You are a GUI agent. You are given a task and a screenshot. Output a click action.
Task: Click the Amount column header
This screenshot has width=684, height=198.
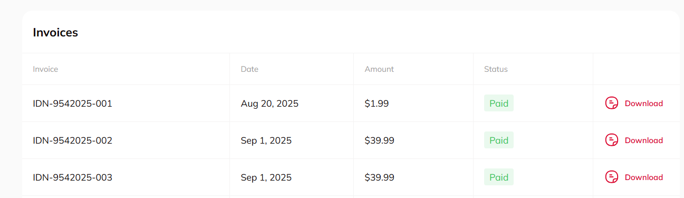tap(379, 69)
